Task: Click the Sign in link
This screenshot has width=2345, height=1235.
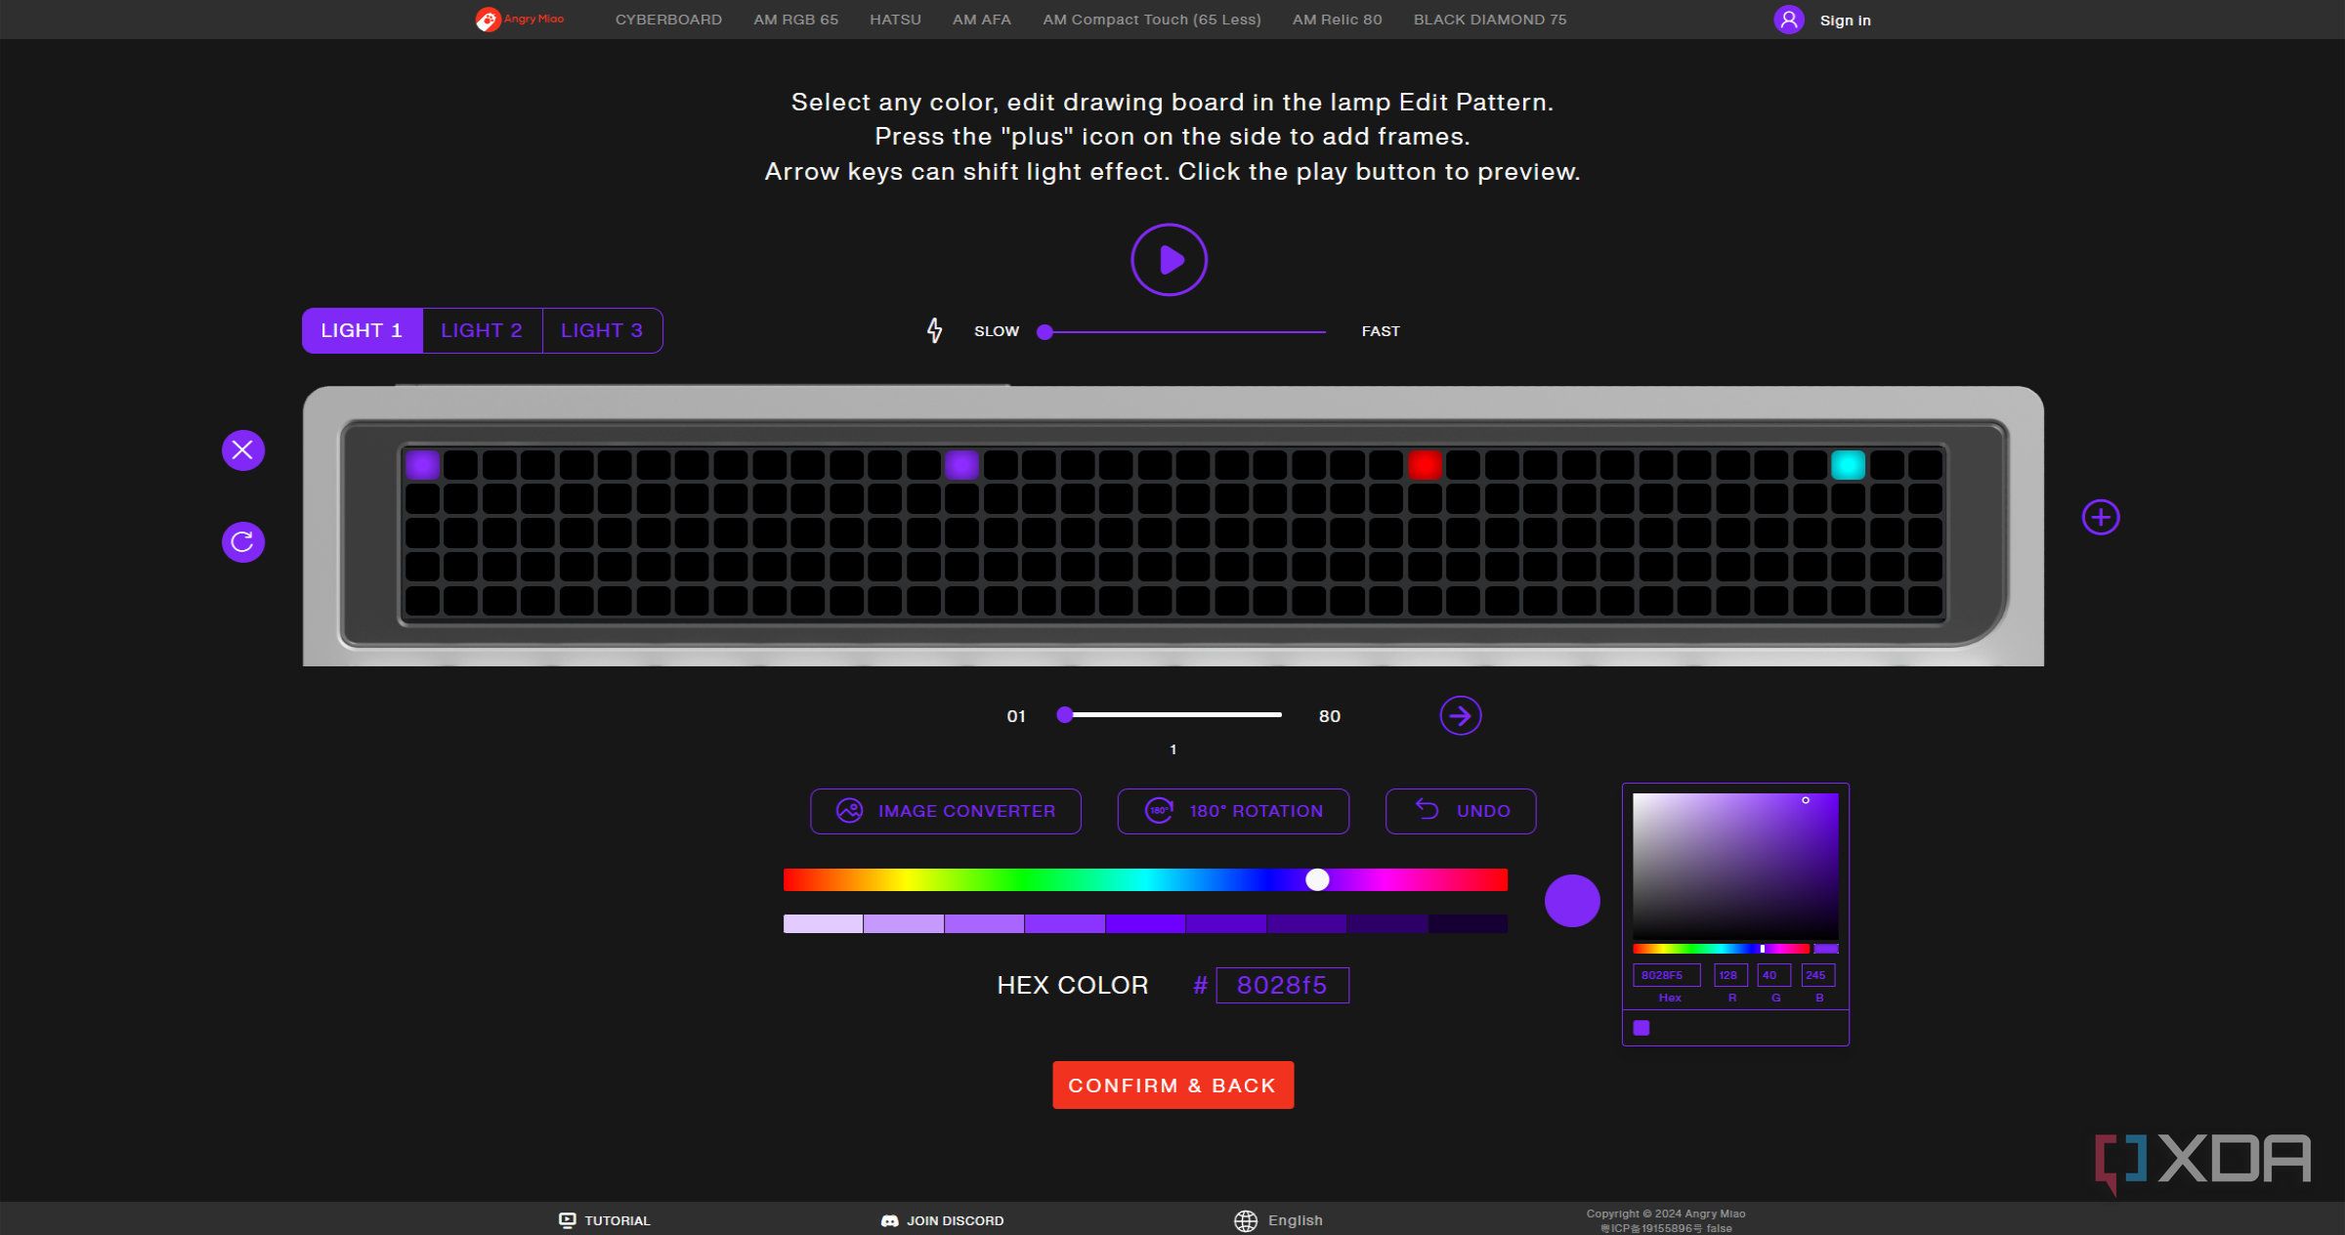Action: tap(1845, 21)
